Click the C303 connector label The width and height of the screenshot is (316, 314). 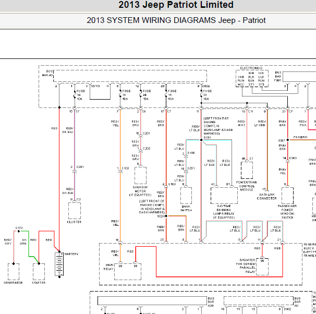point(293,158)
